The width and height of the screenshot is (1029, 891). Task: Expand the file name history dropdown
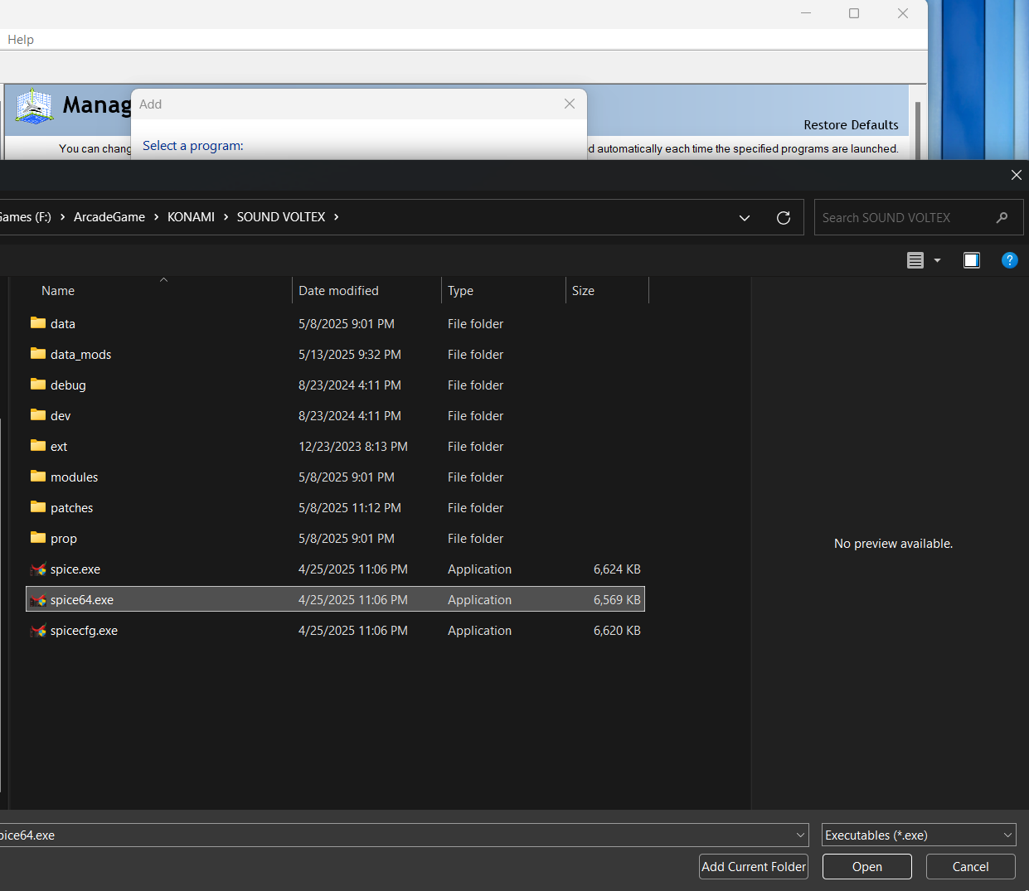tap(800, 835)
